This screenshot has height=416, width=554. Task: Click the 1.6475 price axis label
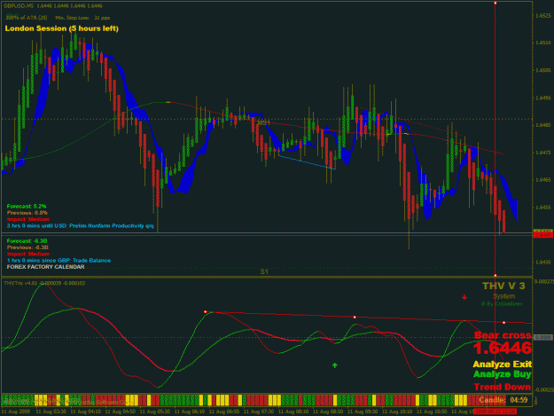click(x=543, y=153)
